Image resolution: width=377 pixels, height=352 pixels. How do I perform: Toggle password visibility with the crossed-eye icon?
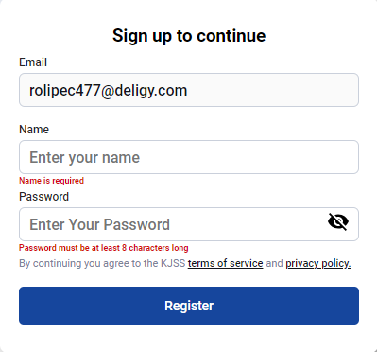pos(338,221)
